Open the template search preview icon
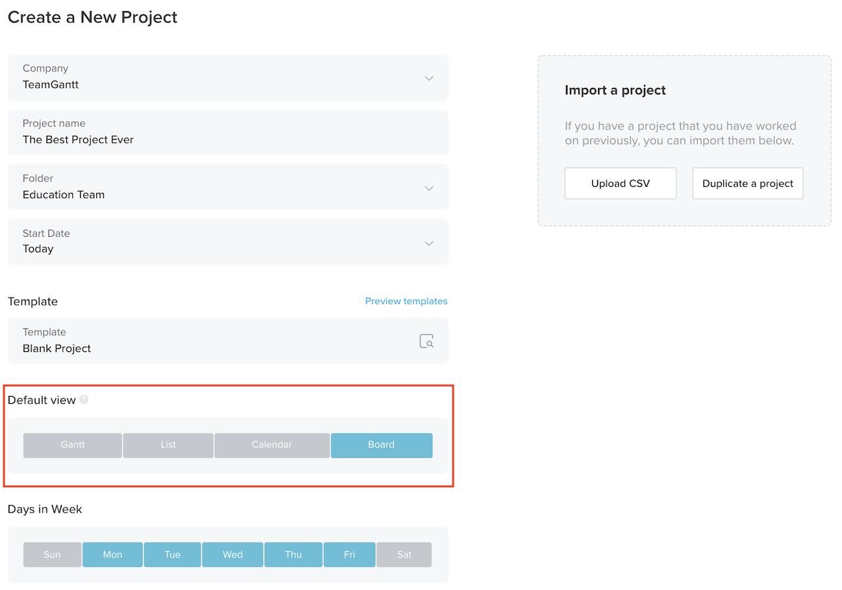 point(426,341)
